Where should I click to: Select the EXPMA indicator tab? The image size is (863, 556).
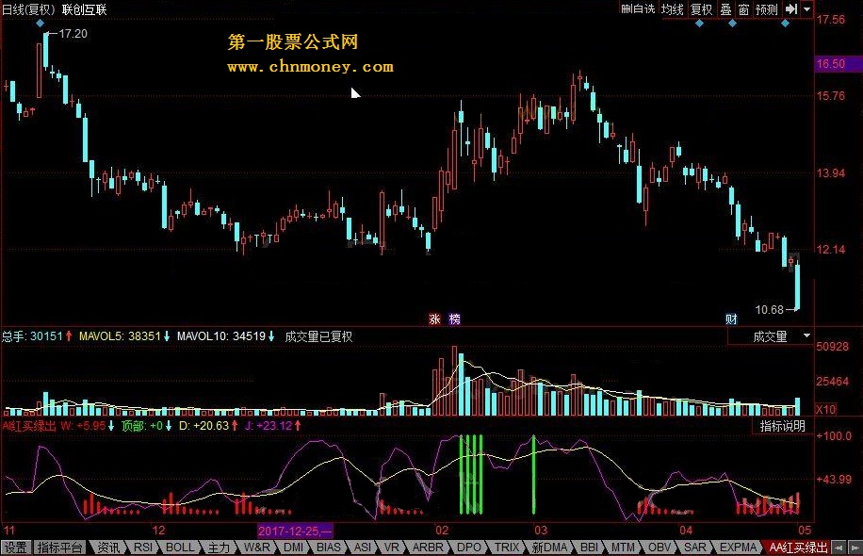click(x=738, y=548)
